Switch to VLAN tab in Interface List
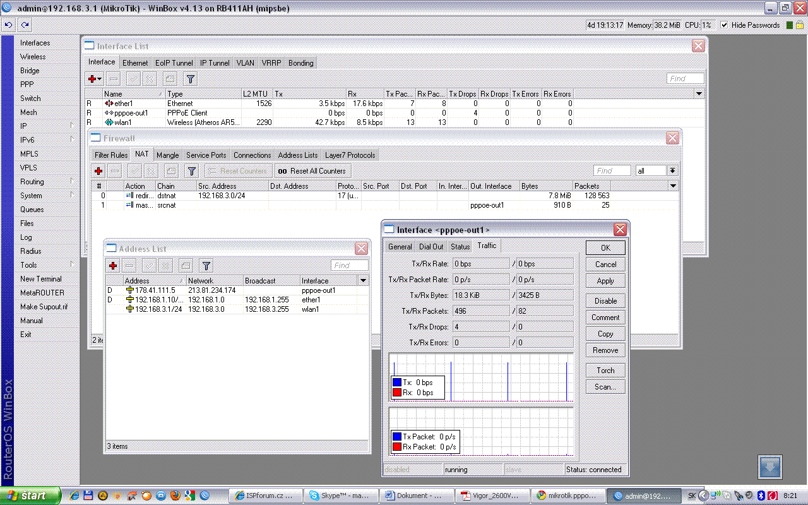This screenshot has height=505, width=808. (246, 63)
